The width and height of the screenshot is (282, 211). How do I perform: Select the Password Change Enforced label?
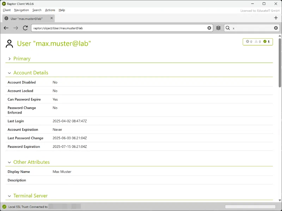(x=22, y=110)
